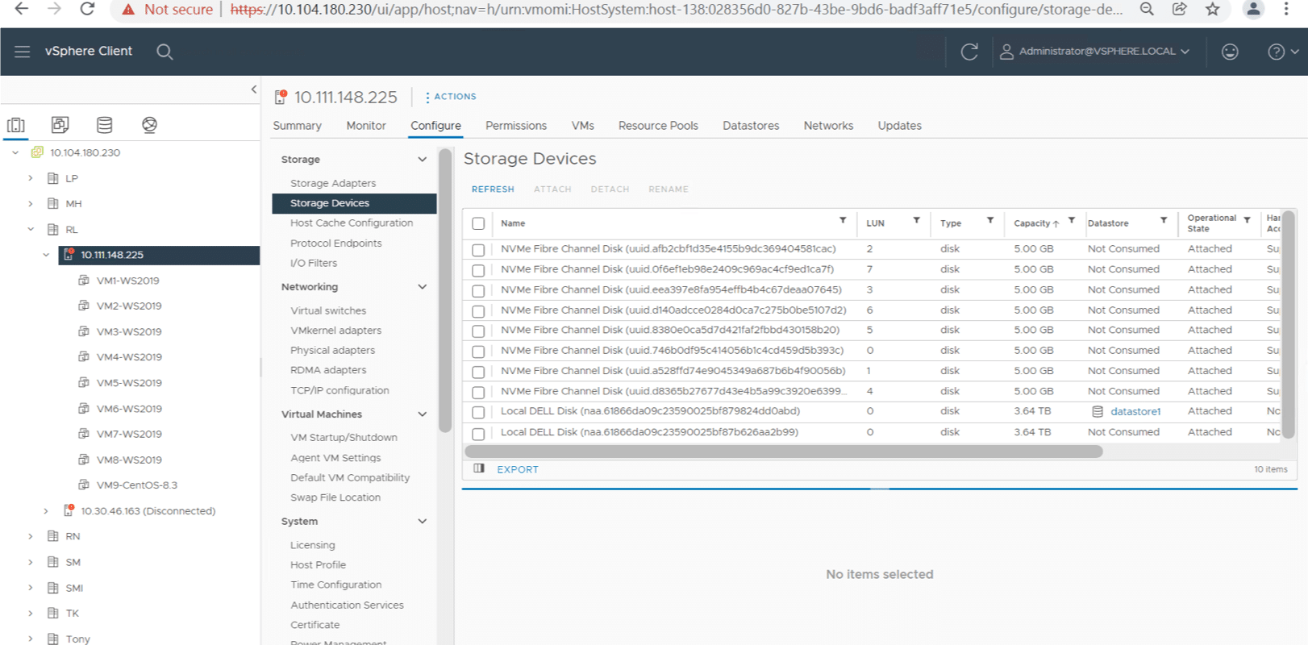
Task: Open the Networks tab
Action: (x=828, y=126)
